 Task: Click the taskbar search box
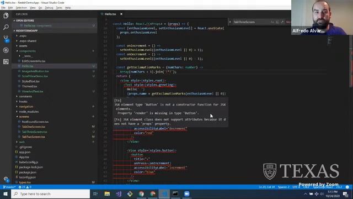pyautogui.click(x=50, y=194)
